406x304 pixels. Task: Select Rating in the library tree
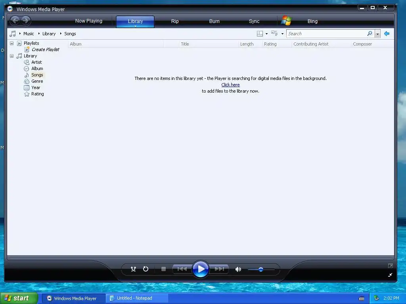pos(38,94)
